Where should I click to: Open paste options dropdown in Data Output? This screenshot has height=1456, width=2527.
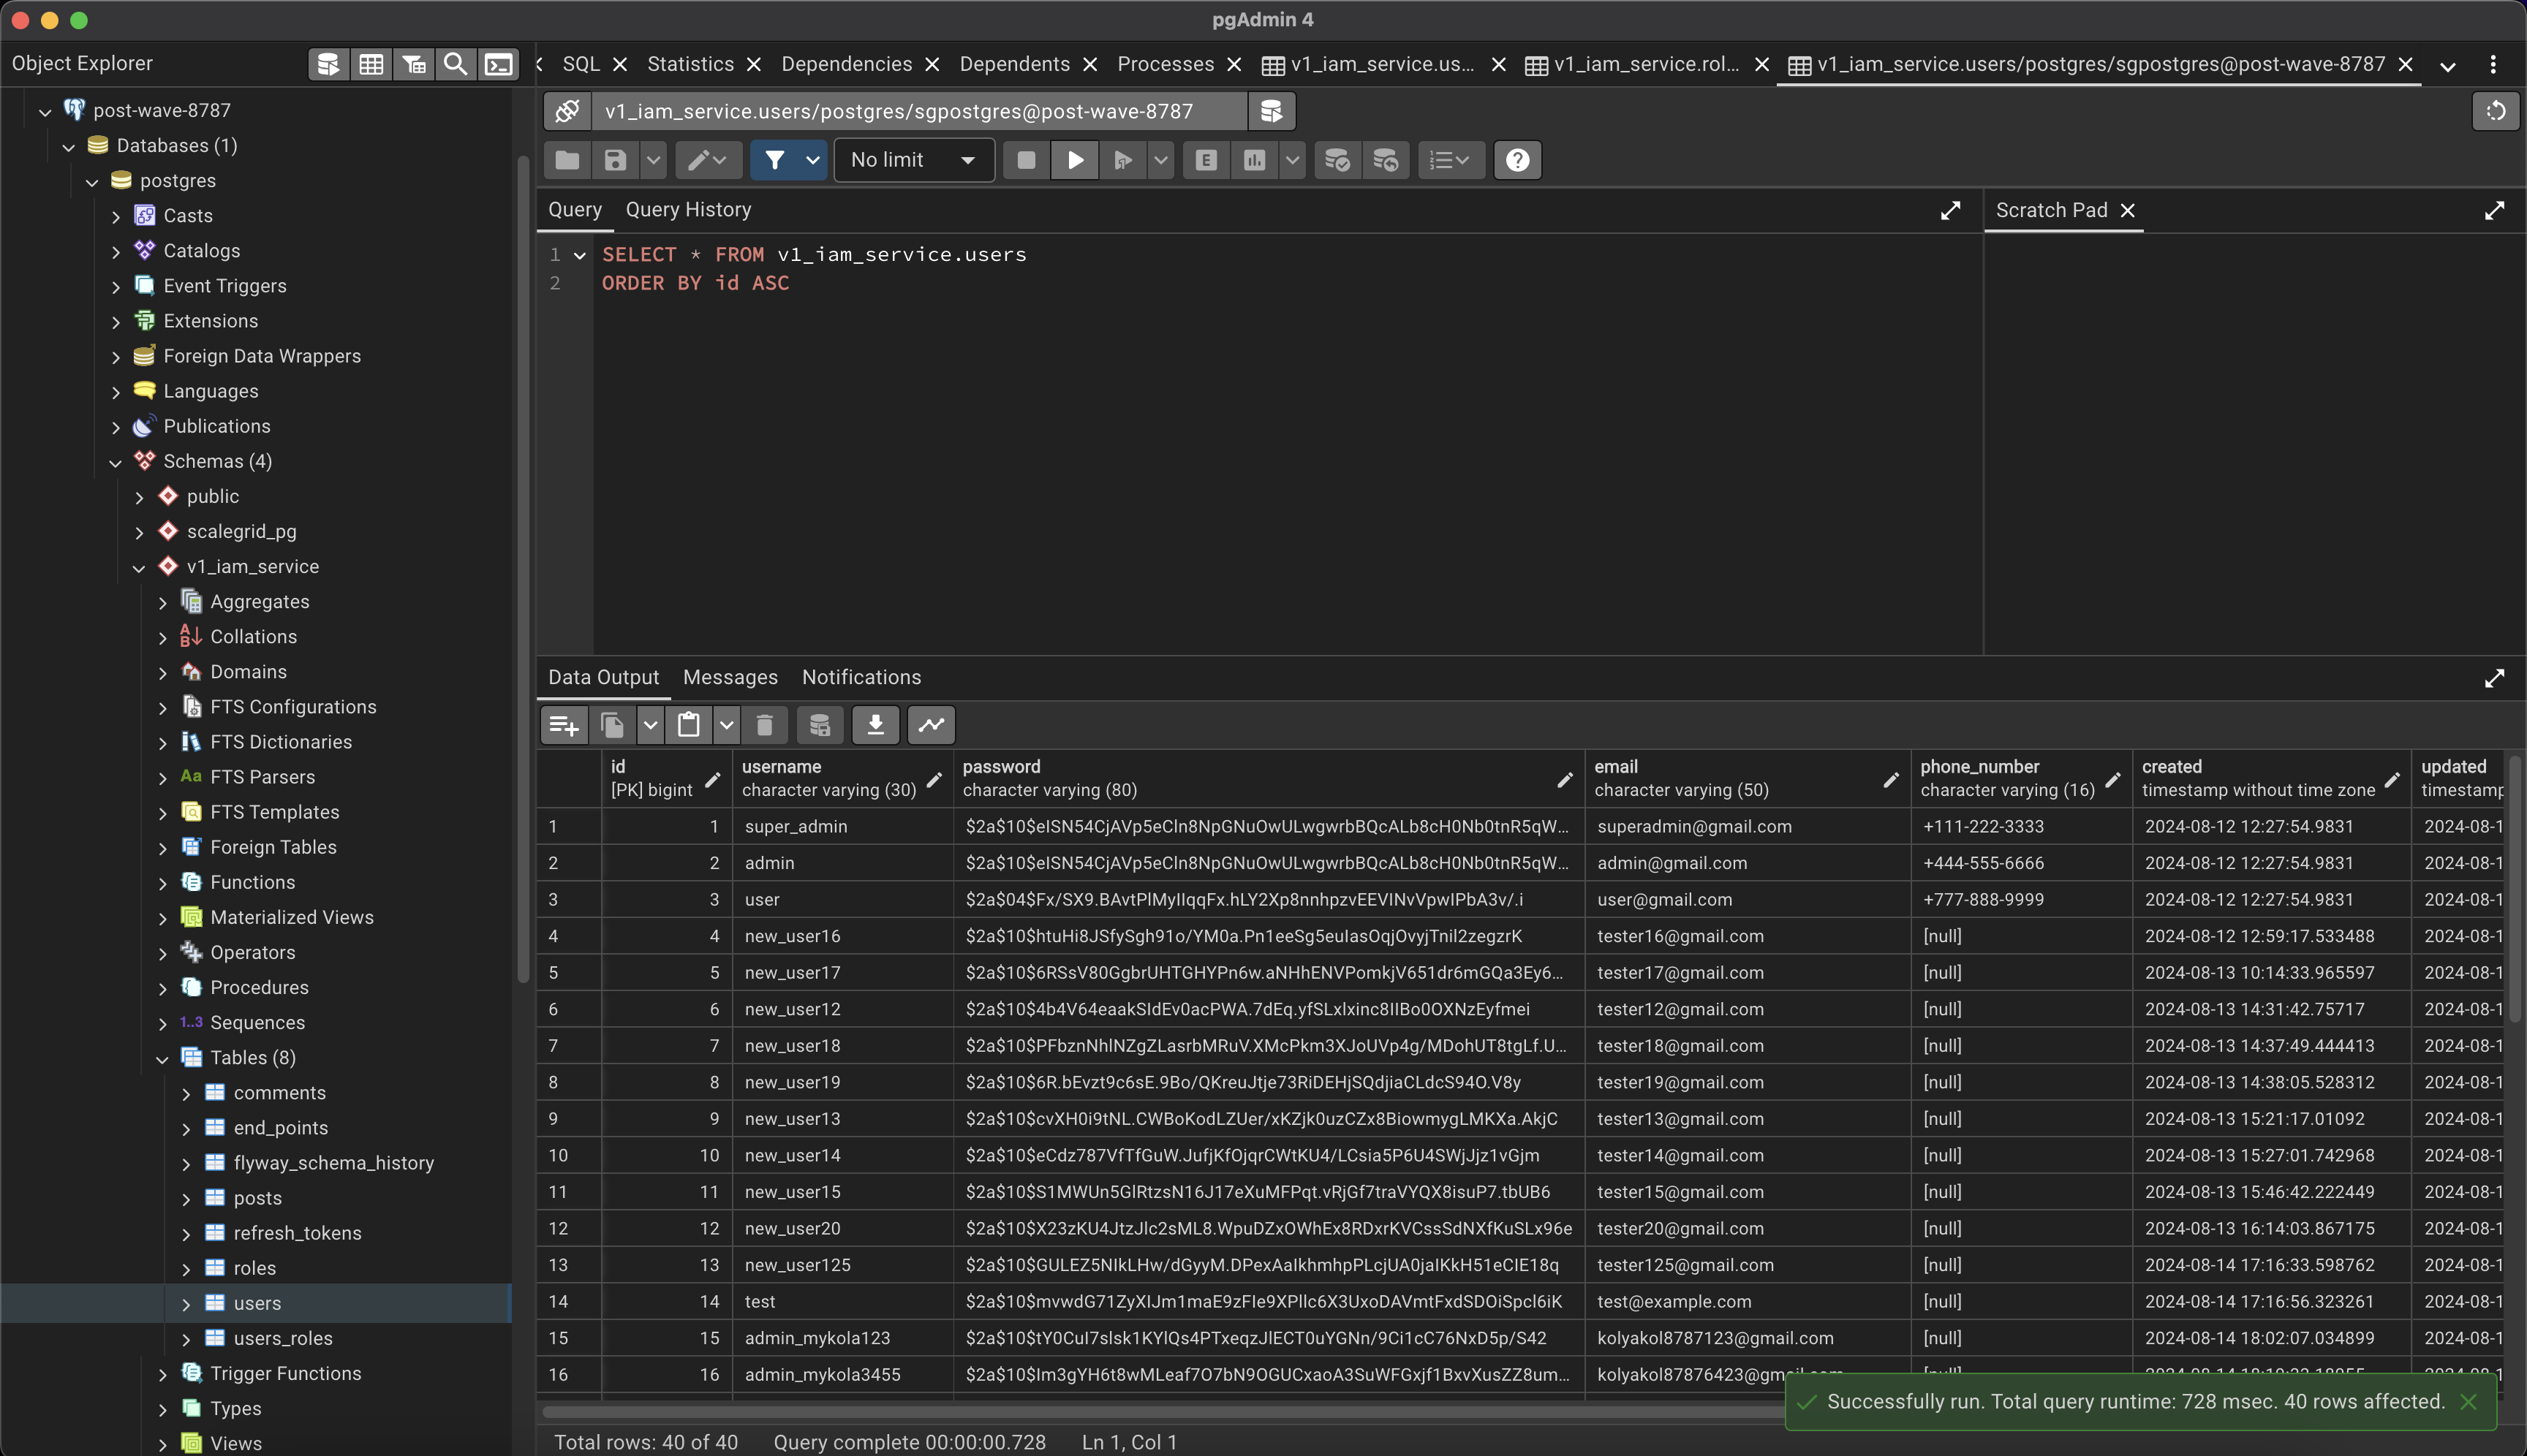726,725
